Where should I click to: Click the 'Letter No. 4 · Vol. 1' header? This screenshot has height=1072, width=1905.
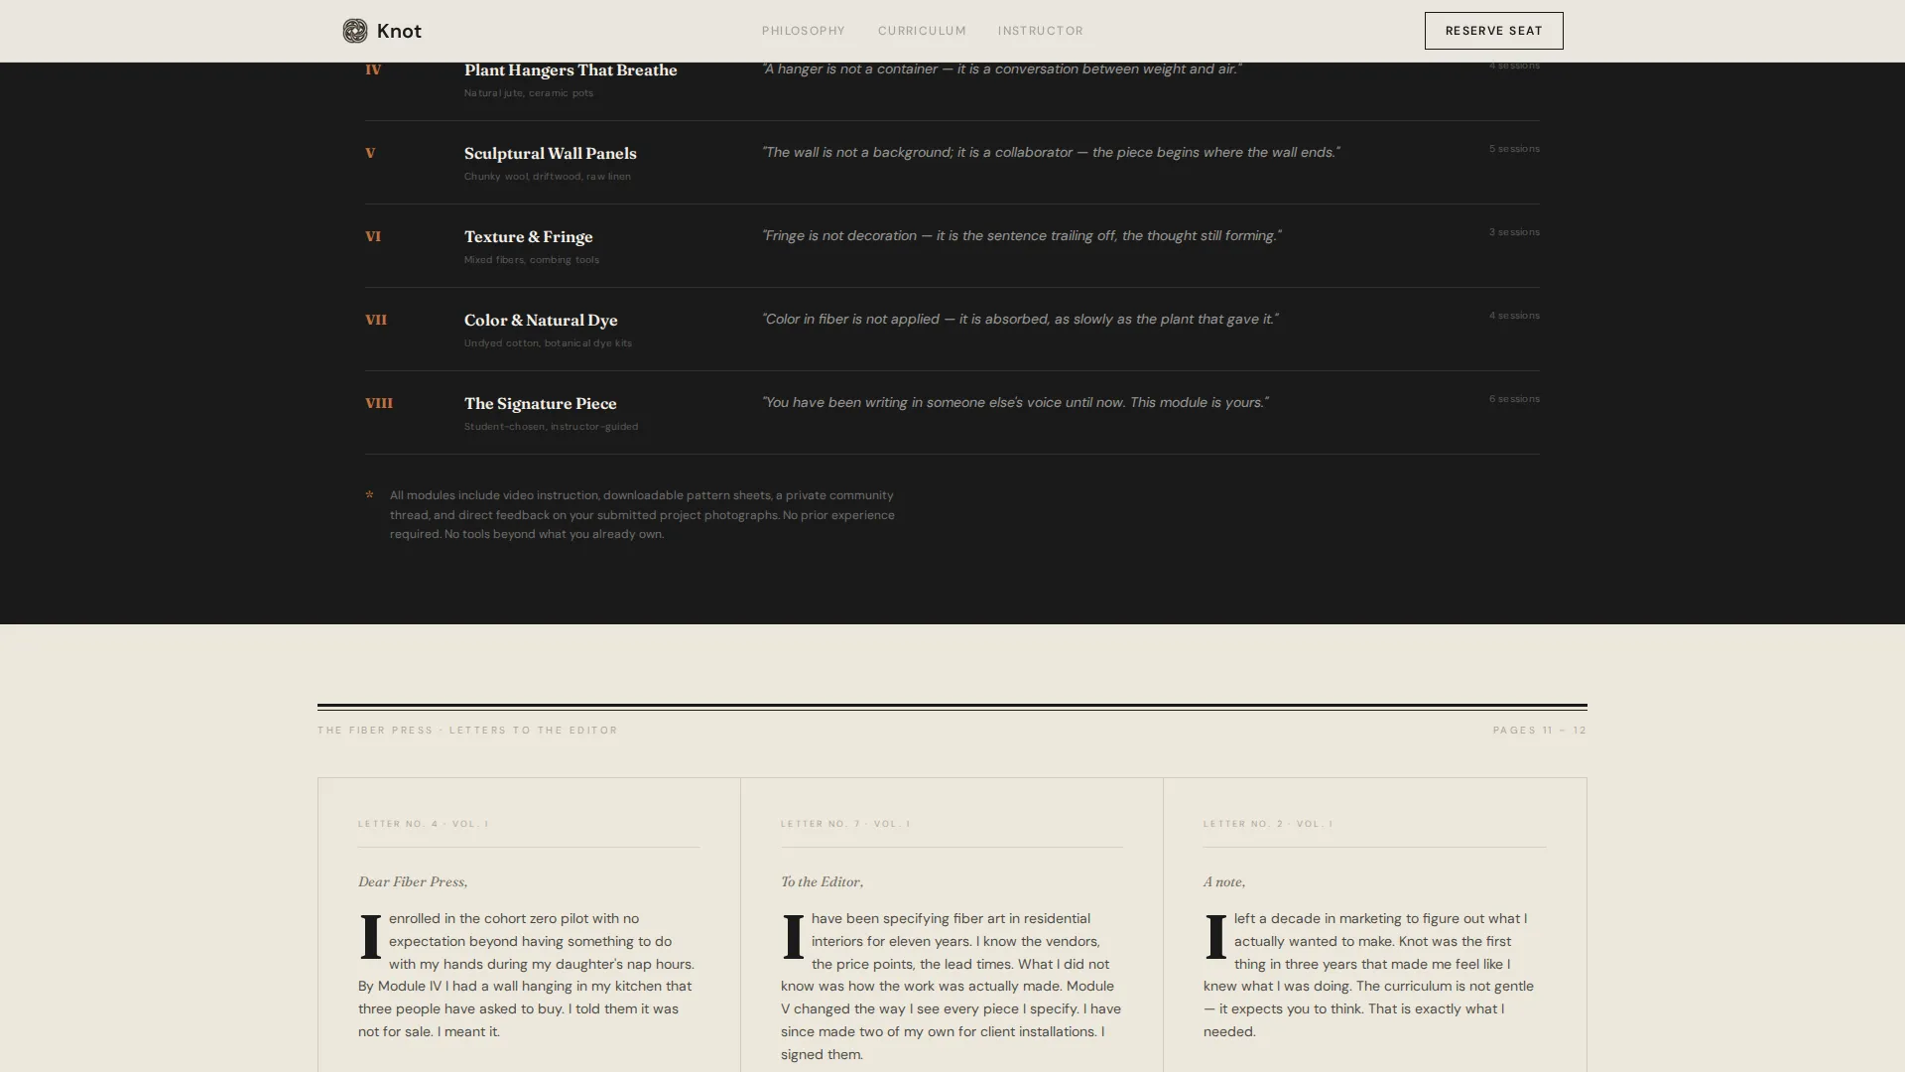coord(424,824)
